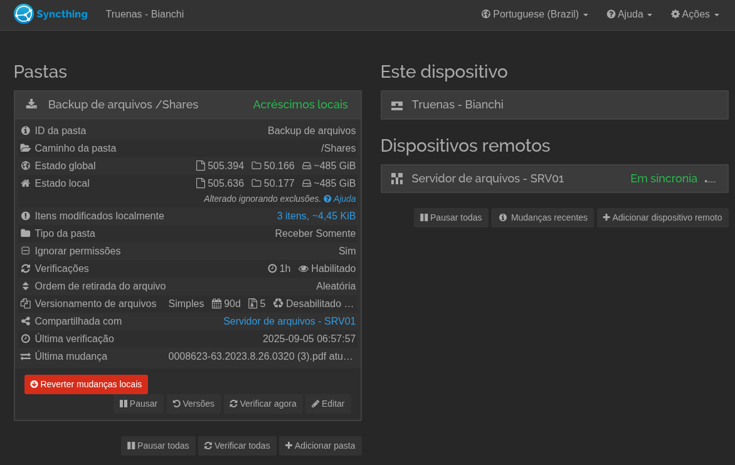
Task: Open the Versões button
Action: coord(193,404)
